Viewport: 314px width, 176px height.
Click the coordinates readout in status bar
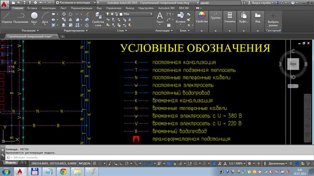(54, 163)
